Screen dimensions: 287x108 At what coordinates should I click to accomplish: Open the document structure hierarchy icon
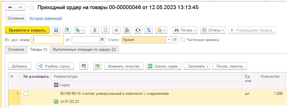pyautogui.click(x=149, y=30)
